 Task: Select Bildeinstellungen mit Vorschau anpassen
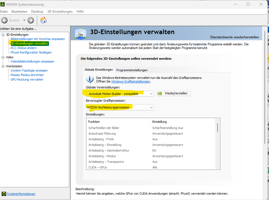click(x=38, y=39)
